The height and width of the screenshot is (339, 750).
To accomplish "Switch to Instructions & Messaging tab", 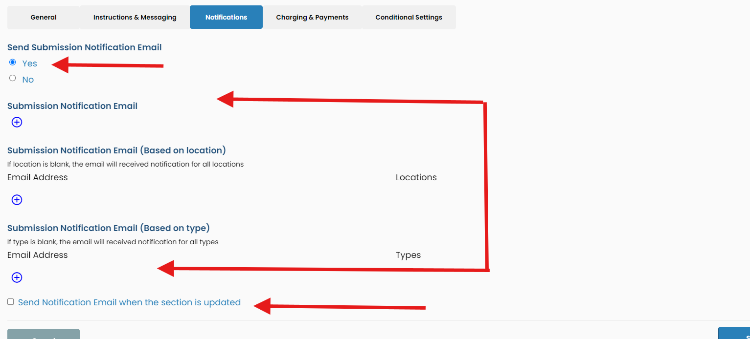I will (x=135, y=17).
